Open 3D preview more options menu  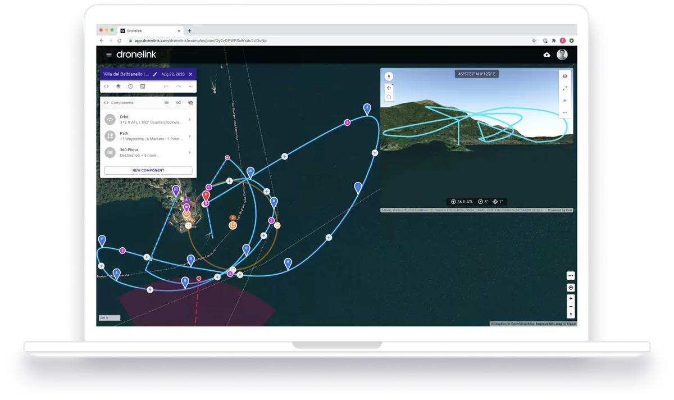tap(565, 112)
